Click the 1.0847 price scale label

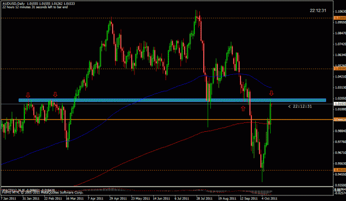point(340,33)
